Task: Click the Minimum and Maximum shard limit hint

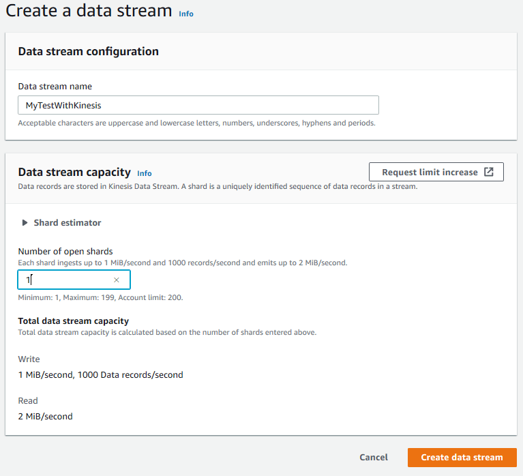Action: point(100,297)
